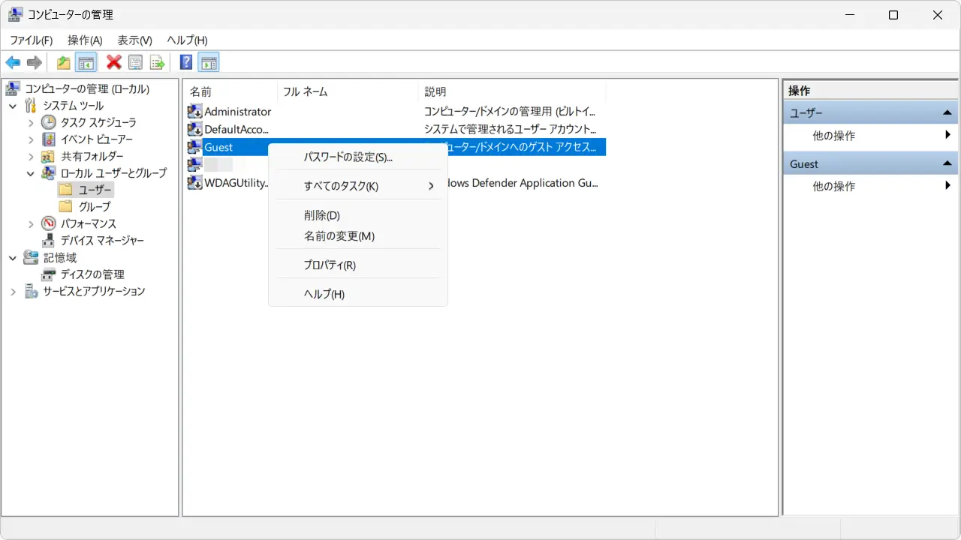
Task: Expand the パフォーマンス tree node
Action: 31,223
